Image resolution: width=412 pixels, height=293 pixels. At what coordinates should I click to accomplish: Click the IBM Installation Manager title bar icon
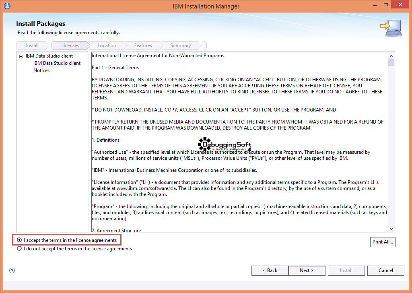(7, 6)
